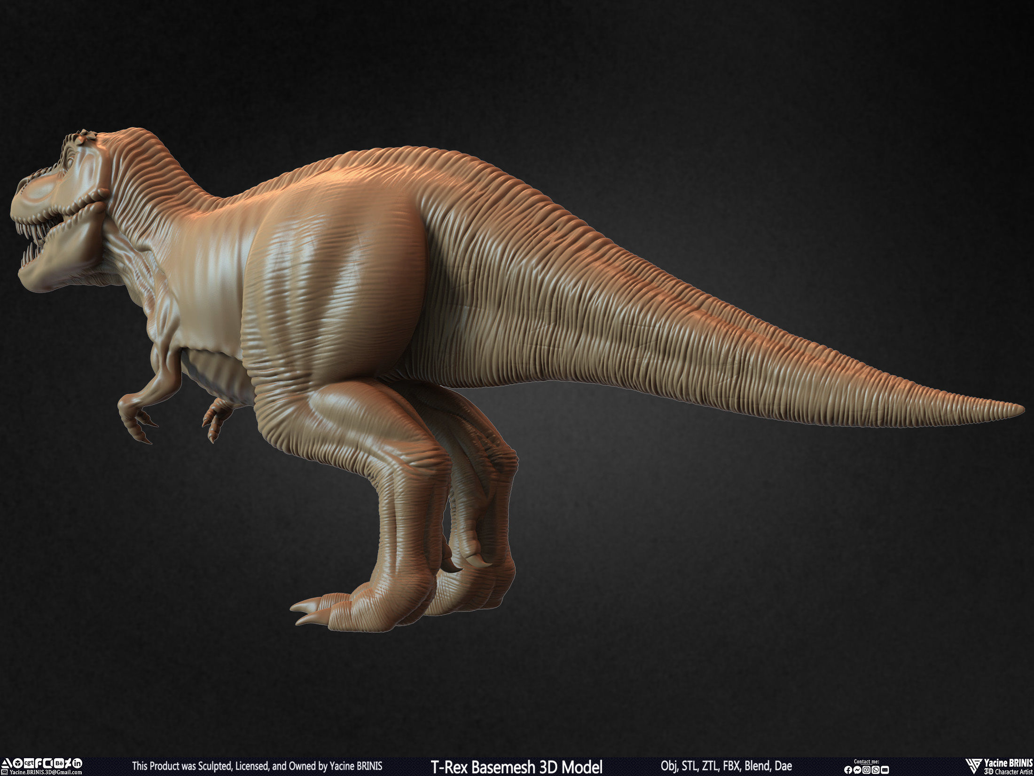Click the CGTrader 'cgt' icon
The image size is (1034, 776).
click(x=29, y=763)
